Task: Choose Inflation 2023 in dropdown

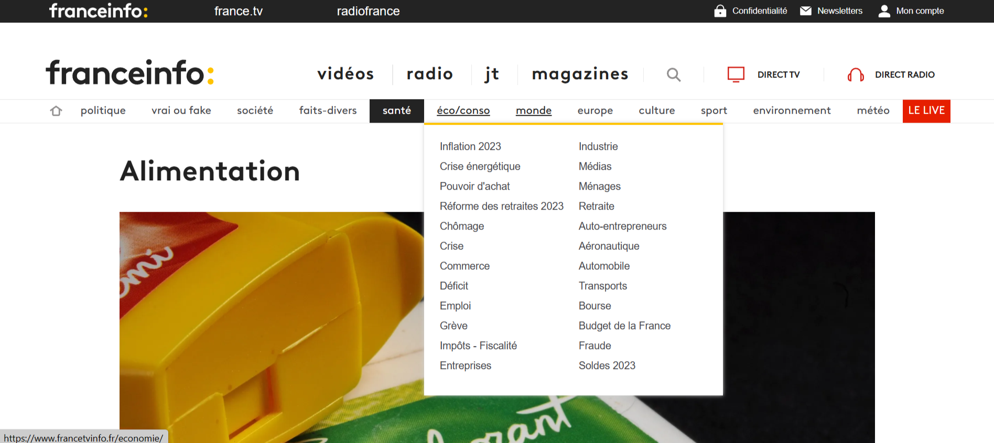Action: tap(470, 146)
